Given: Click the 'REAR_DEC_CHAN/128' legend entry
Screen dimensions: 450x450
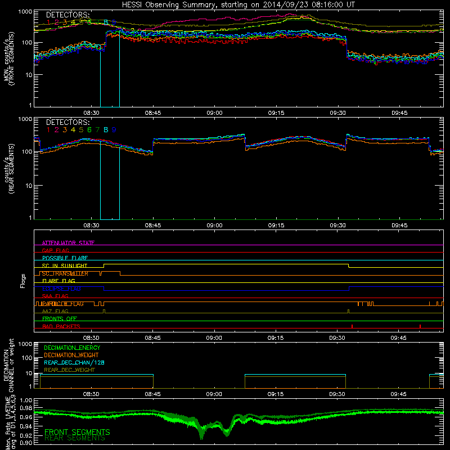Looking at the screenshot, I should [74, 363].
